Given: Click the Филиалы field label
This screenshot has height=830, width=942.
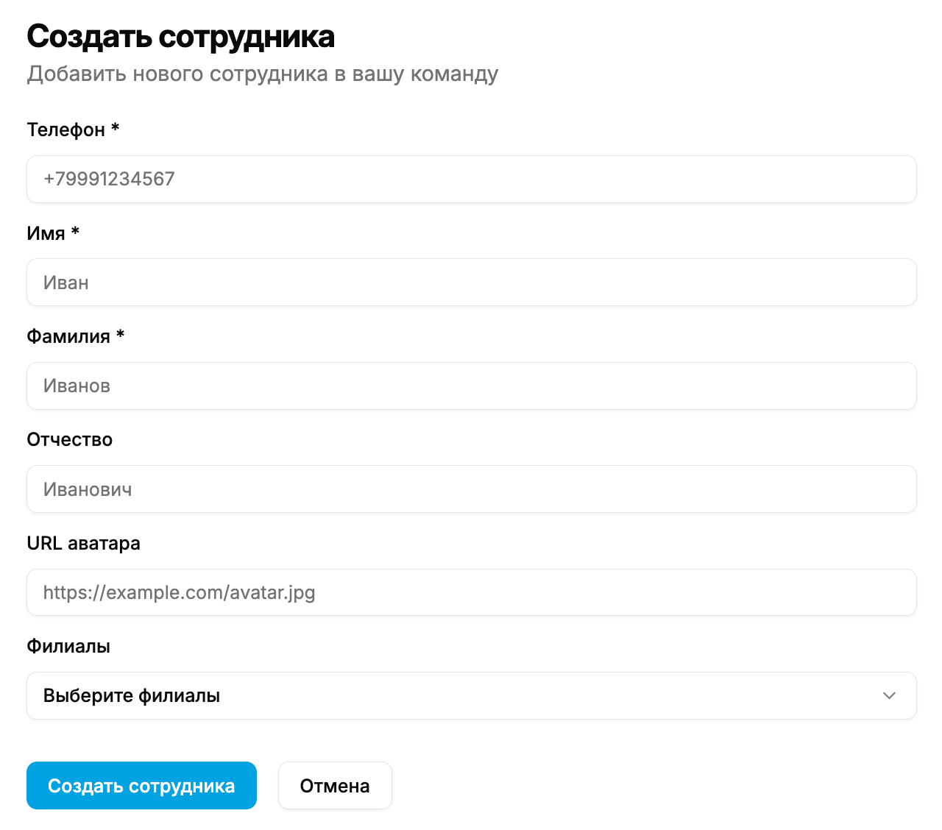Looking at the screenshot, I should pos(68,646).
